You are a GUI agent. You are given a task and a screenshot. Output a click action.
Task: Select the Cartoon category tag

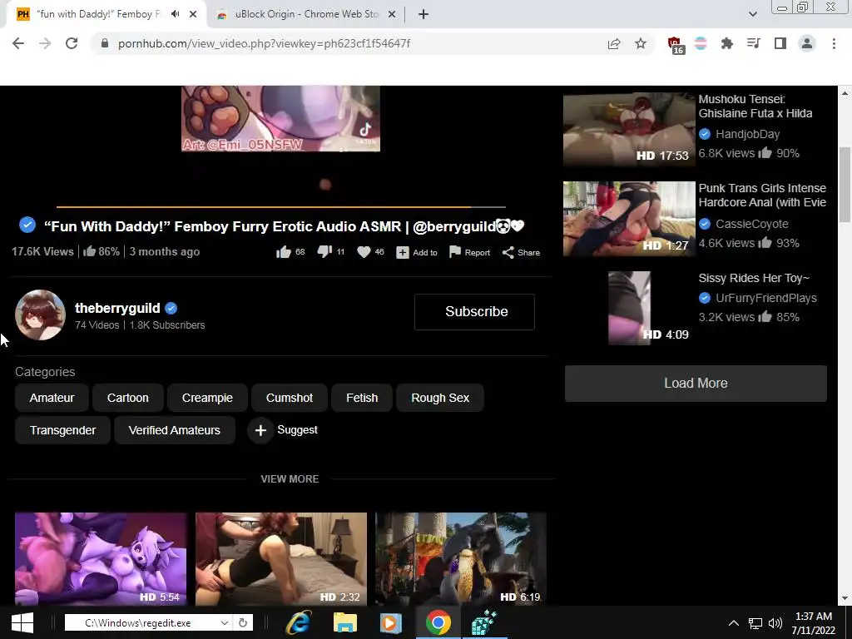127,398
